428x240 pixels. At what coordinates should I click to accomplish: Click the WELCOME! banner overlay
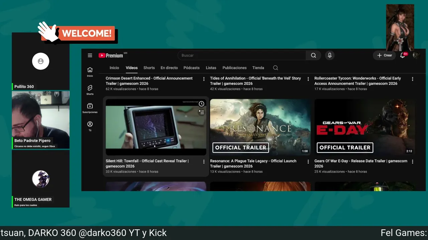tap(78, 33)
